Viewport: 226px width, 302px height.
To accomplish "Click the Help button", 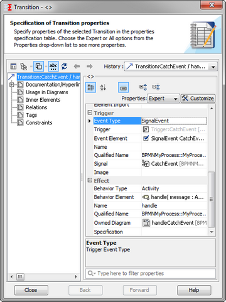I will tap(194, 290).
